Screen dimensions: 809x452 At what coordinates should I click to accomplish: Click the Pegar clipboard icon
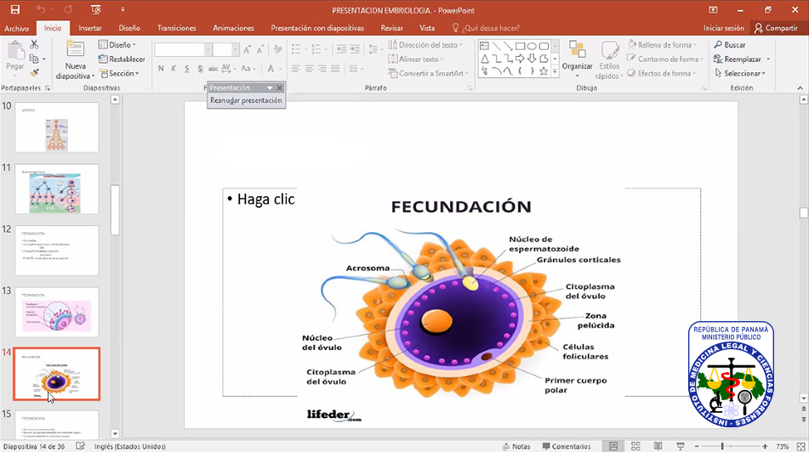(15, 51)
